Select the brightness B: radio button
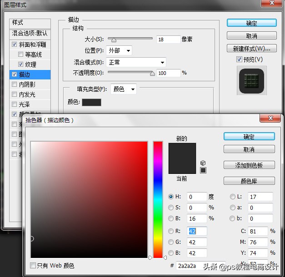This screenshot has width=285, height=277. click(170, 218)
